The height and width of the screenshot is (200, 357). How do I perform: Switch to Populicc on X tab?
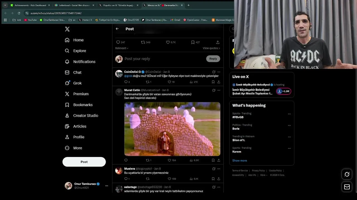coord(119,5)
